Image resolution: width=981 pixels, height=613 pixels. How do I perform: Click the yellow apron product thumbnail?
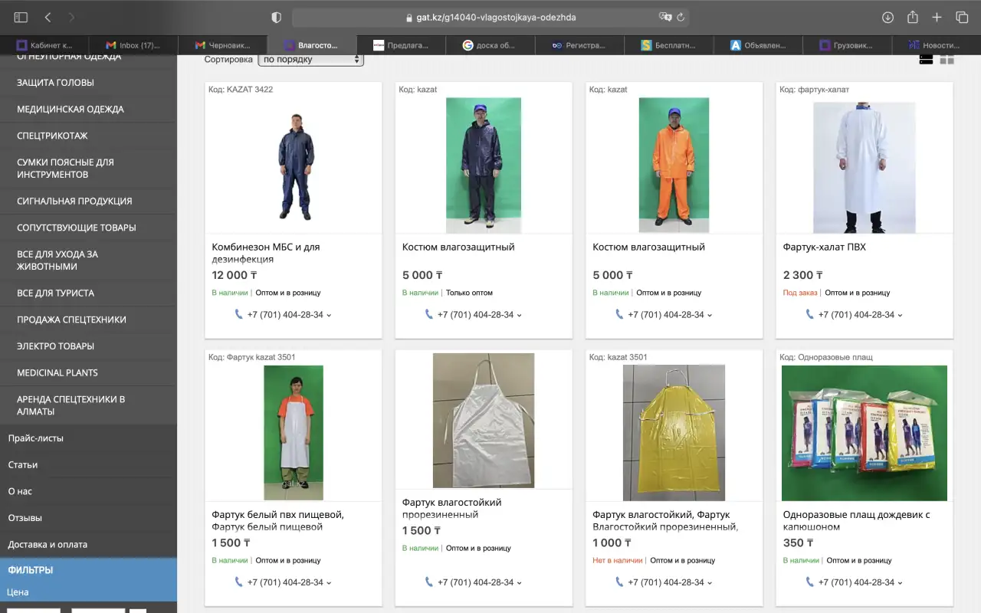click(674, 432)
